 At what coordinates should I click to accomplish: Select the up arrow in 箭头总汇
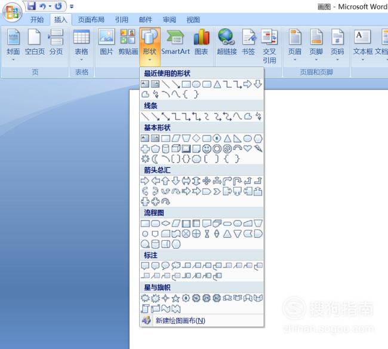click(x=165, y=181)
